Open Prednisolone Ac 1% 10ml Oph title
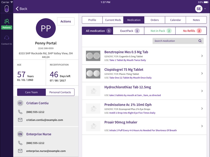 (x=128, y=105)
